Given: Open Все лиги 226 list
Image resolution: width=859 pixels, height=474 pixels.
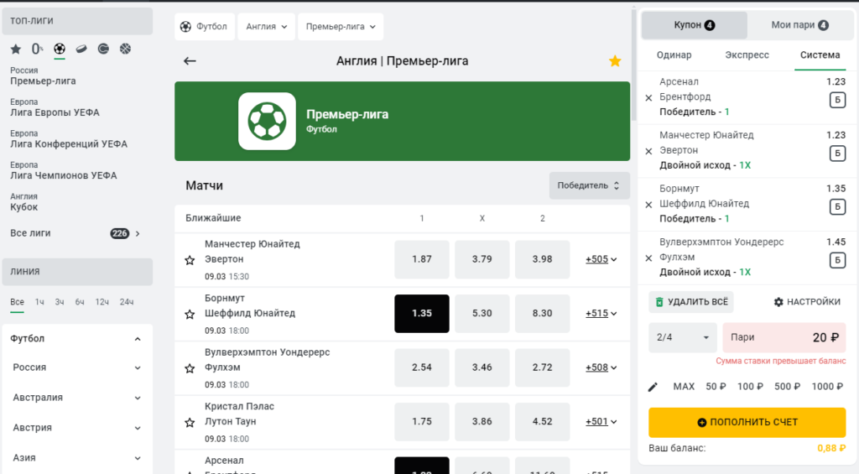Looking at the screenshot, I should [x=75, y=233].
